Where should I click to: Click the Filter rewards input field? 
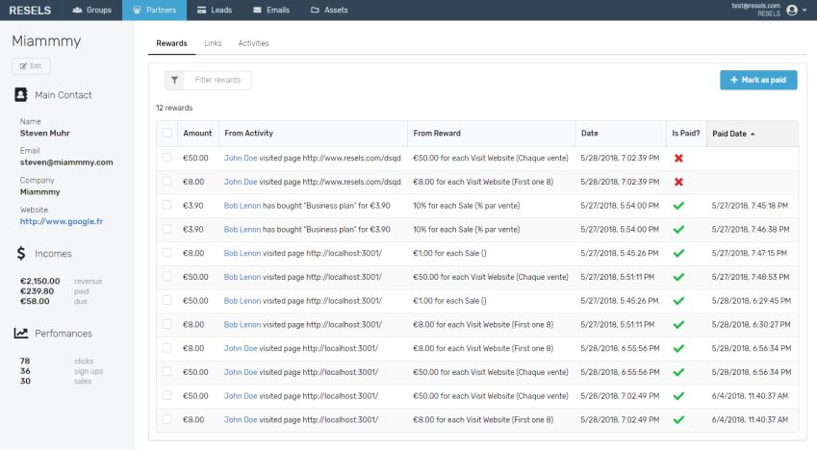coord(218,80)
